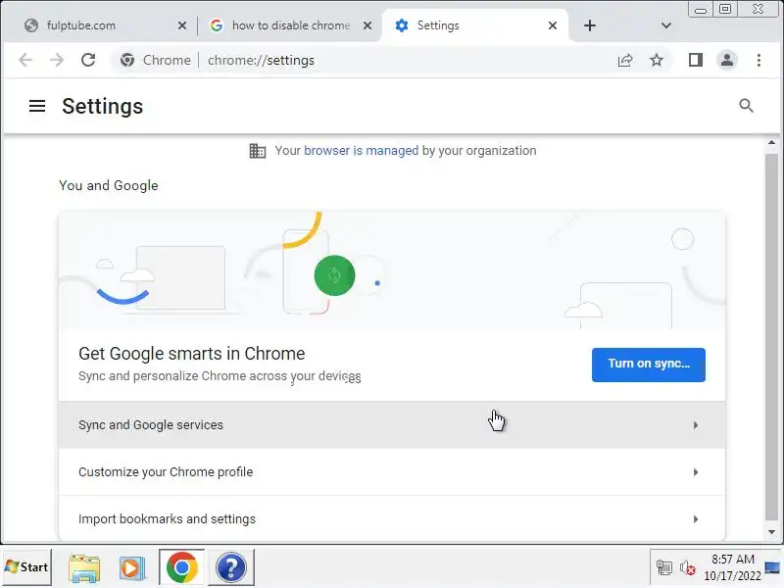This screenshot has height=588, width=784.
Task: Switch to the fulptube.com tab
Action: pos(105,25)
